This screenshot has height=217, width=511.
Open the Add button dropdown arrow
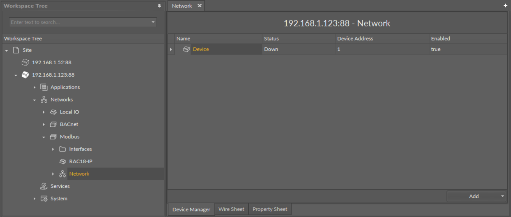(502, 196)
